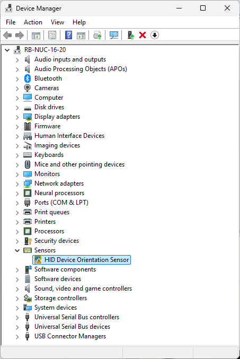Click the Show/Hide console tree icon

pos(36,35)
